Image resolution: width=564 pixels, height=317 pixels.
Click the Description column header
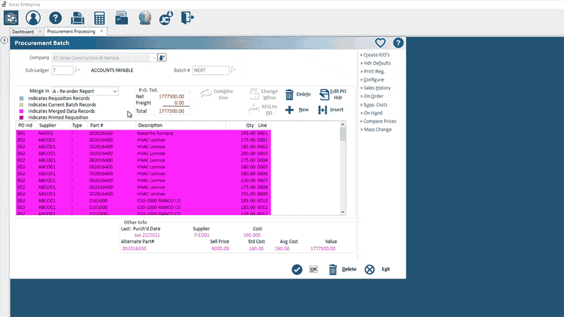[150, 125]
